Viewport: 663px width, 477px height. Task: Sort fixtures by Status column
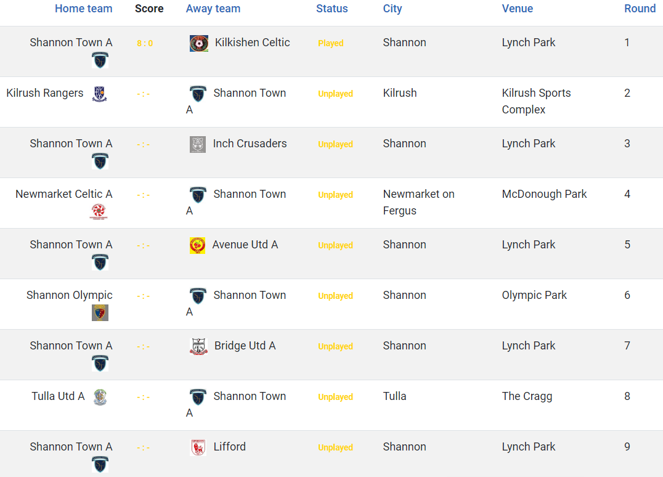(332, 9)
